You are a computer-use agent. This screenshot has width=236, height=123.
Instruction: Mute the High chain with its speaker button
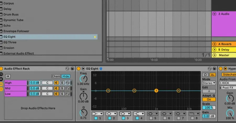click(x=56, y=83)
